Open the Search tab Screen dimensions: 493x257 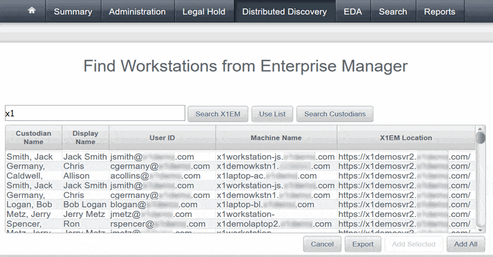[393, 11]
